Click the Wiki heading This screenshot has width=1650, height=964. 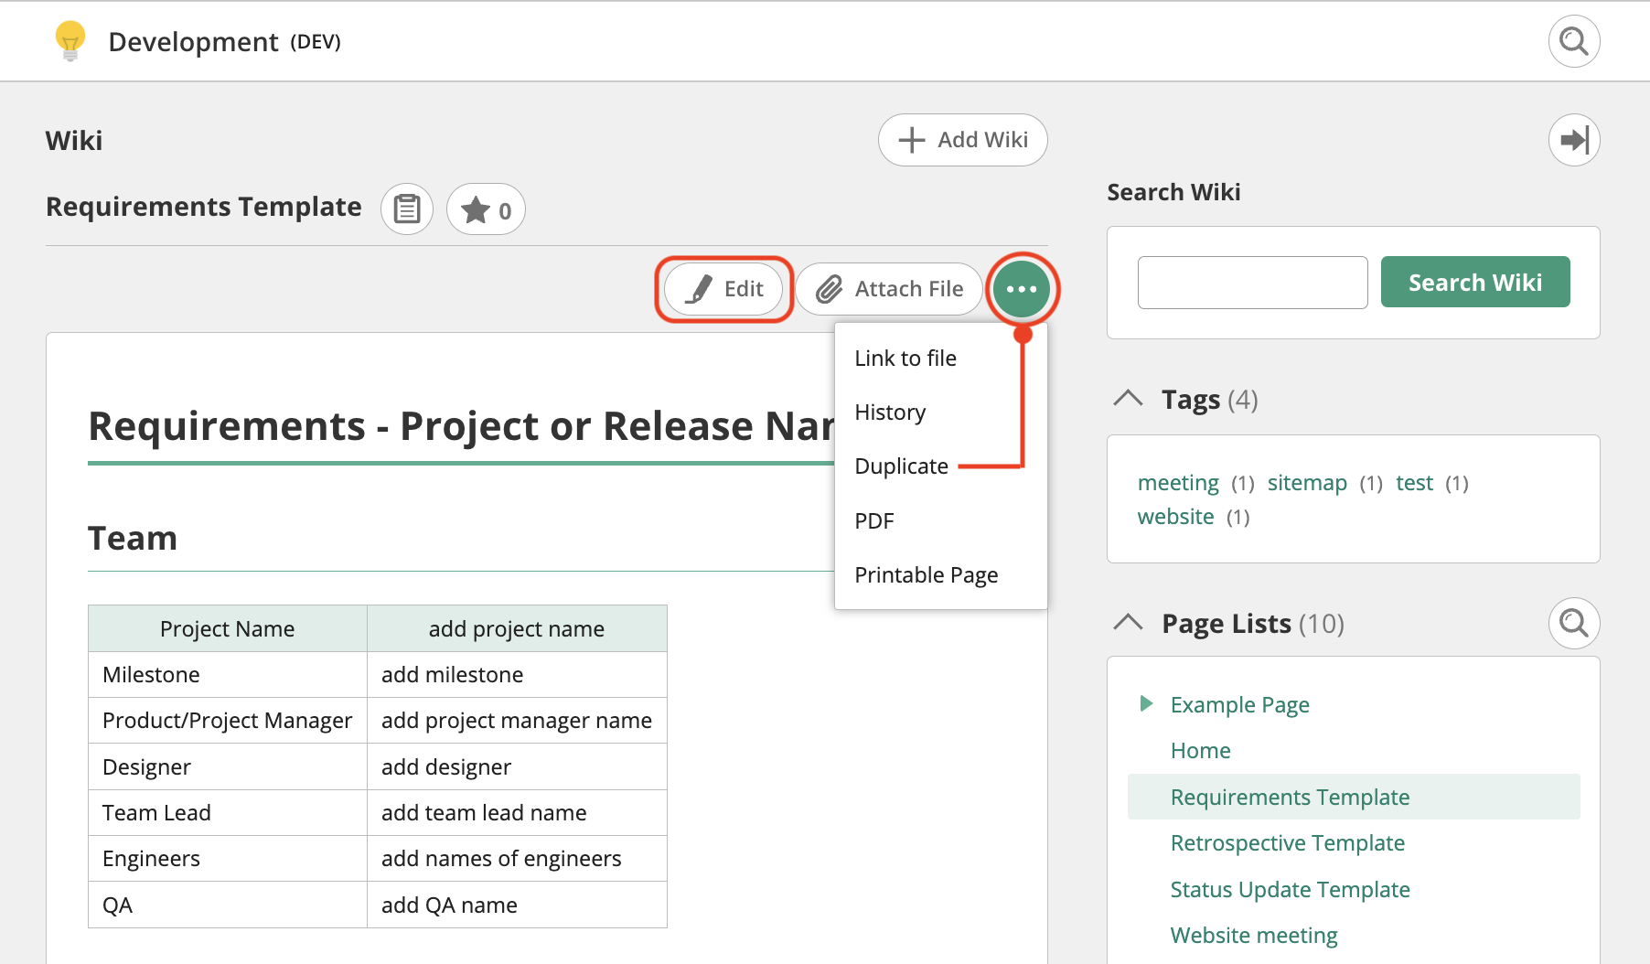[x=74, y=141]
